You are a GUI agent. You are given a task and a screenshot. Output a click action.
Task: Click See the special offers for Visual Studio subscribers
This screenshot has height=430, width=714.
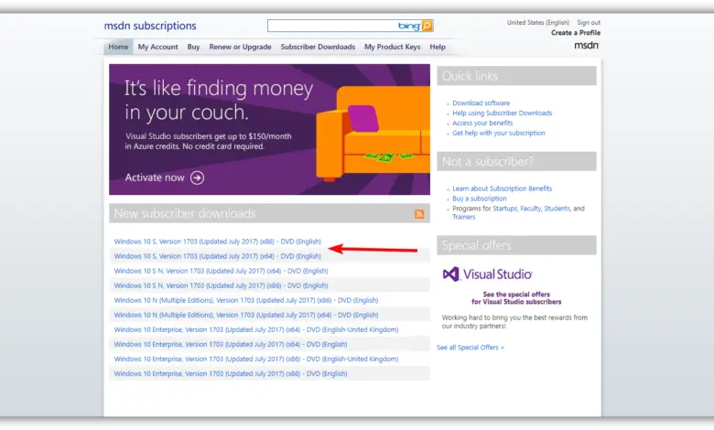point(516,298)
